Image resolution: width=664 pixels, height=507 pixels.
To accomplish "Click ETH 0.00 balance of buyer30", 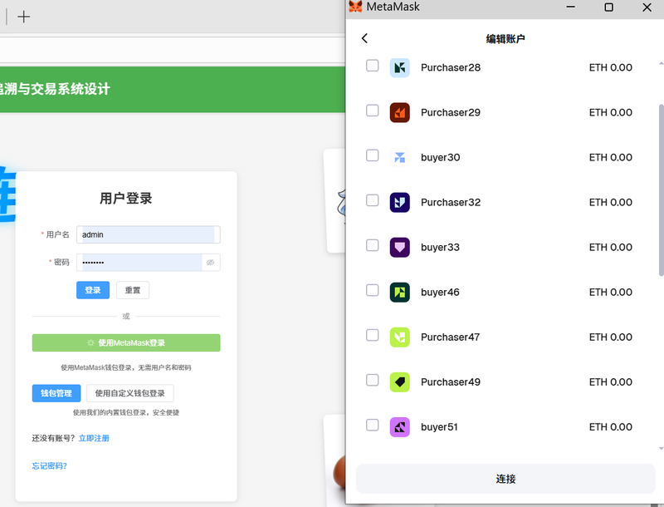I will point(611,158).
